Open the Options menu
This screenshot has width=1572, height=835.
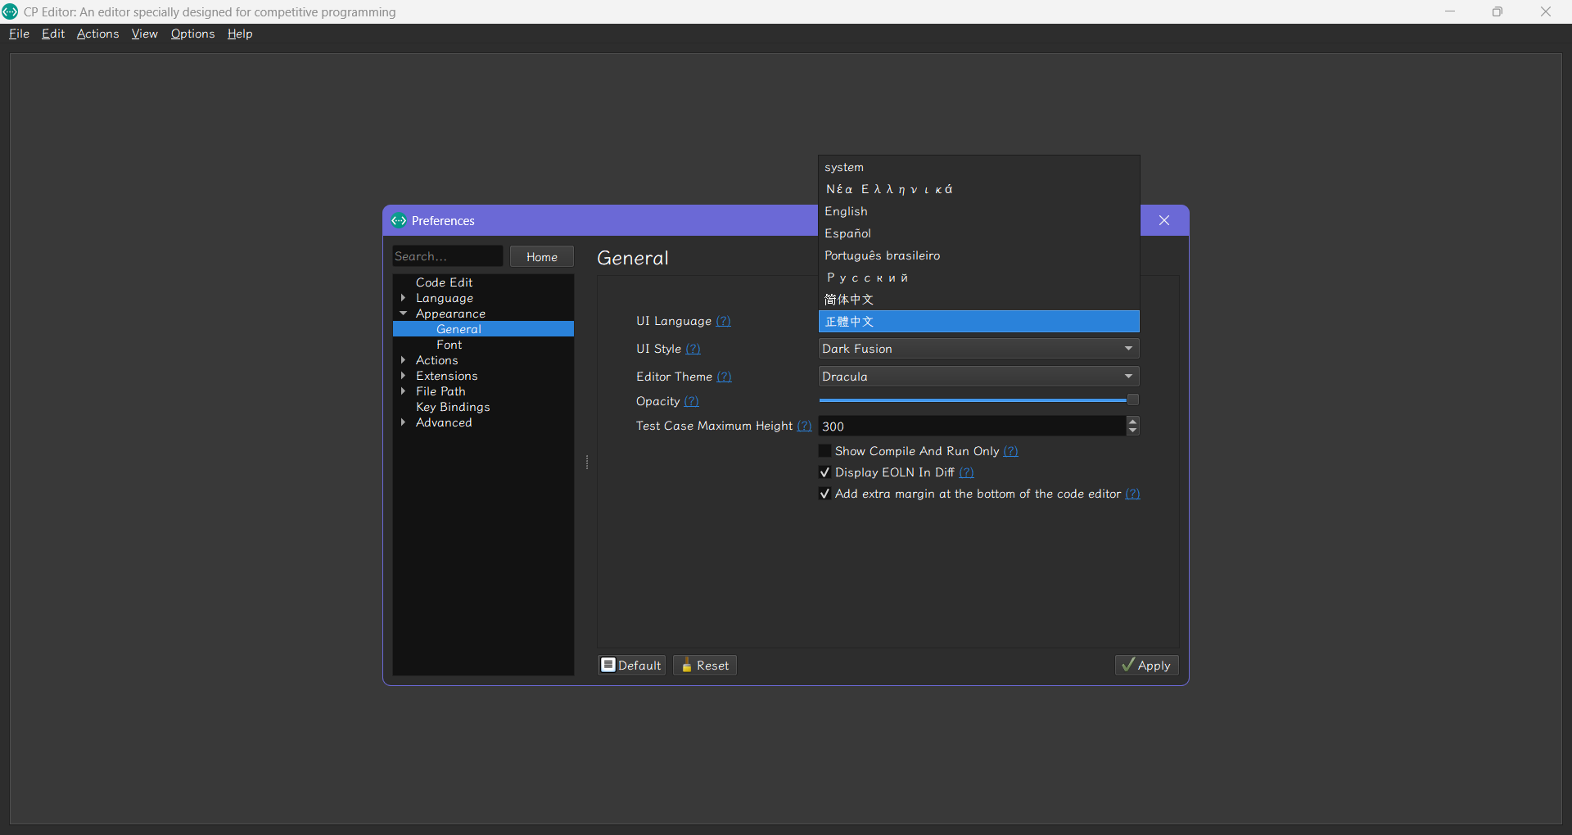click(192, 34)
